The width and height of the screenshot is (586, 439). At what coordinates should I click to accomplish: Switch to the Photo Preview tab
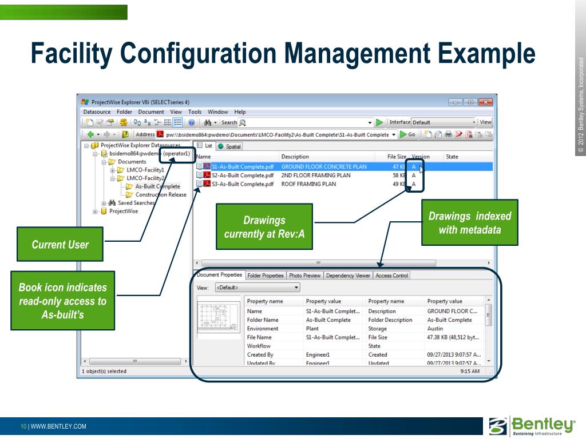(x=304, y=276)
